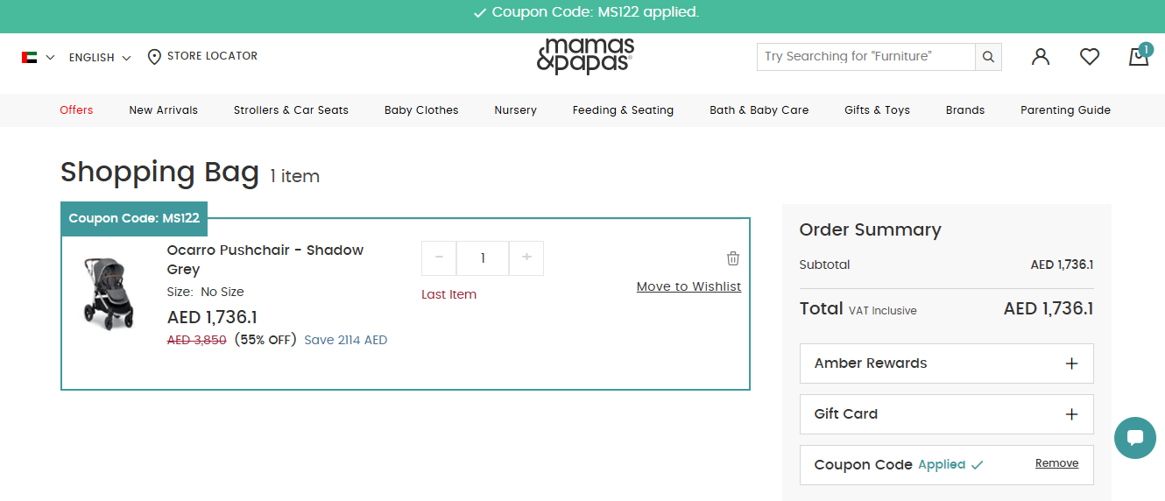Viewport: 1165px width, 501px height.
Task: Decrease the item quantity
Action: click(x=439, y=258)
